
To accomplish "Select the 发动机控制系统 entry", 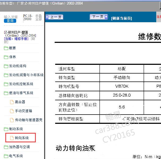I will coord(21,84).
